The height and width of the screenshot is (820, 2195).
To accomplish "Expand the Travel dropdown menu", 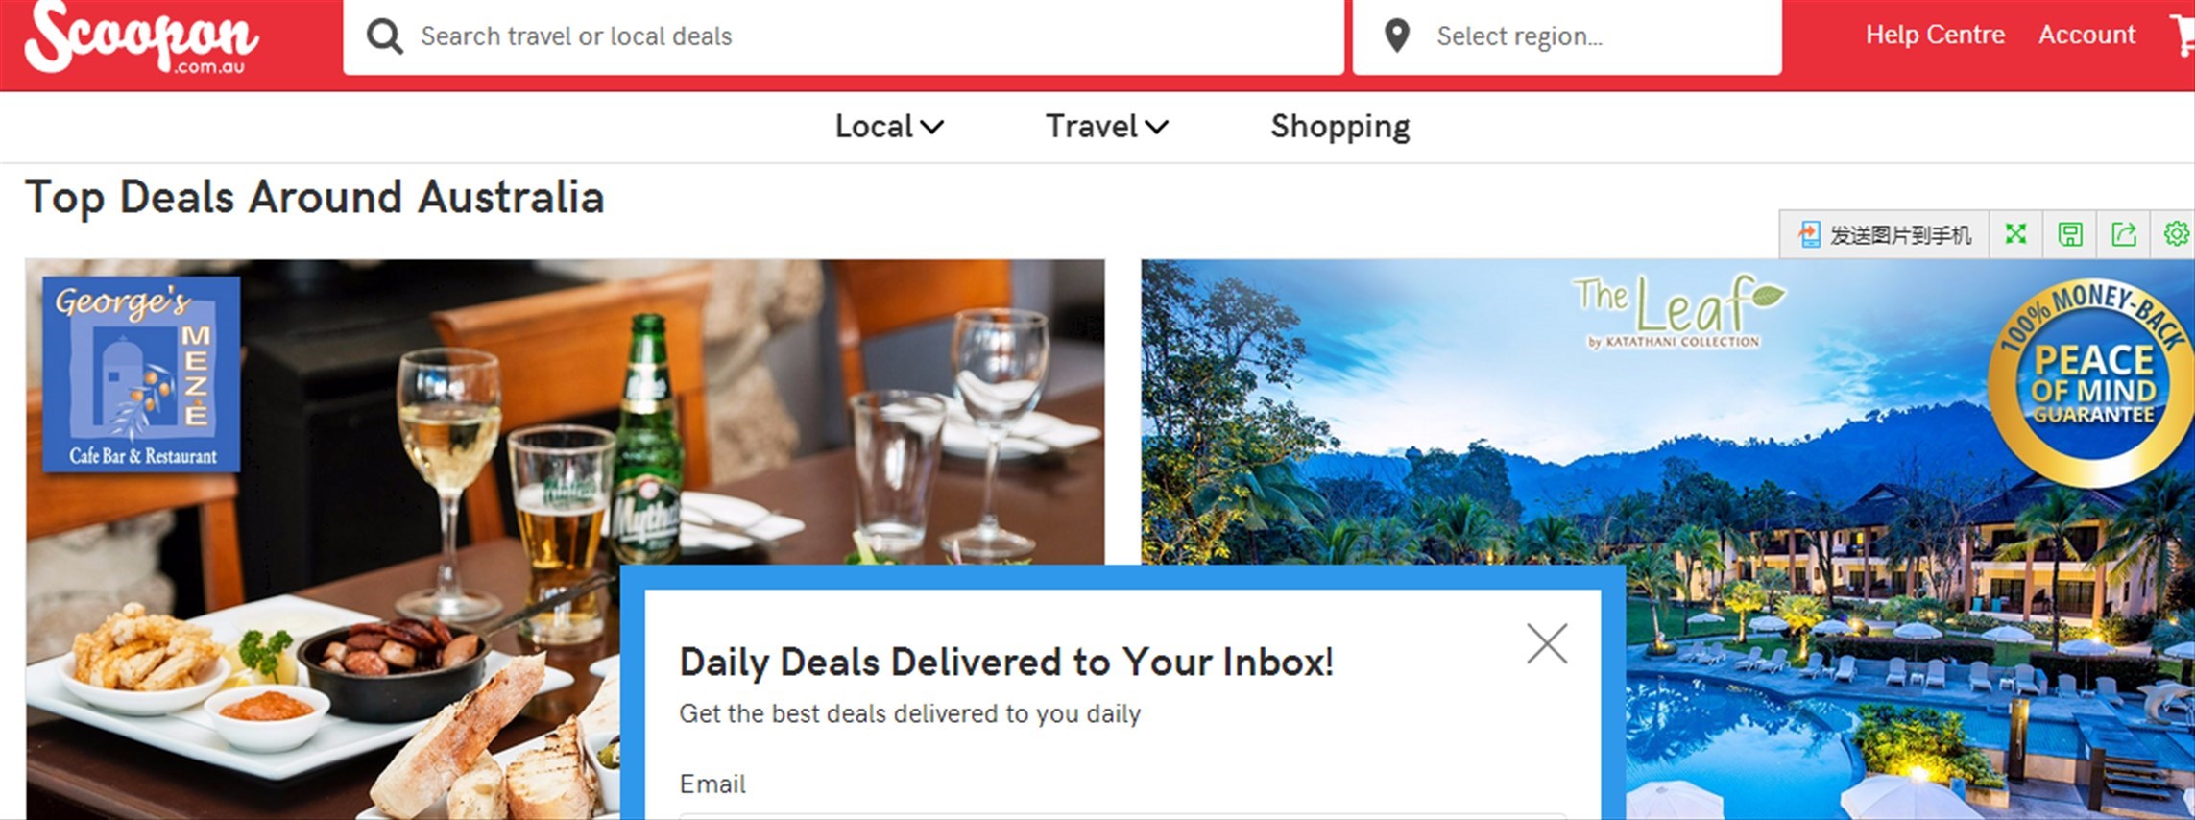I will 1106,127.
